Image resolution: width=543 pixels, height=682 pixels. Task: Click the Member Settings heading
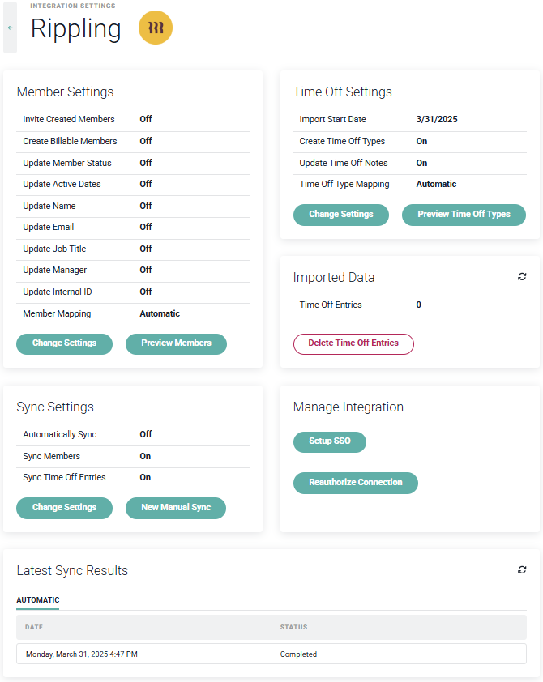point(65,92)
